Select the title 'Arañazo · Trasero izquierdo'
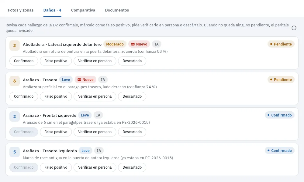The width and height of the screenshot is (304, 182). 50,151
